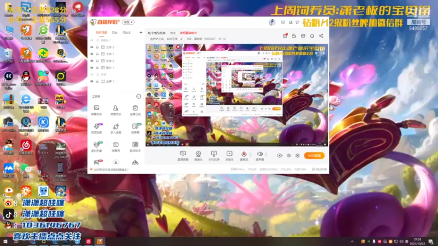Click the message icon beside avatar
Screen dimensions: 438x246
click(x=283, y=22)
